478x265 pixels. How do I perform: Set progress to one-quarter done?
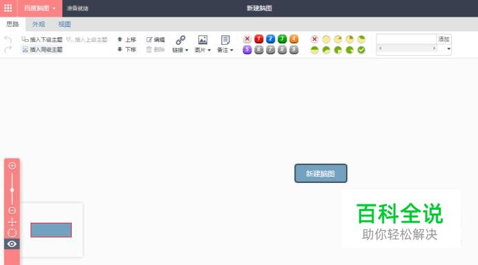[350, 39]
